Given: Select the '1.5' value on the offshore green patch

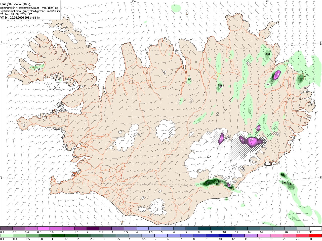Looking at the screenshot, I should (283, 175).
